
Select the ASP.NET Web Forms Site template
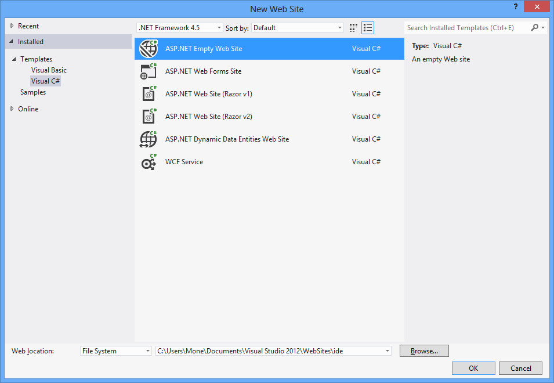[269, 71]
